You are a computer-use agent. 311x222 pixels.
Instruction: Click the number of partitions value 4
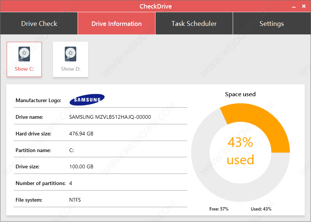(71, 183)
